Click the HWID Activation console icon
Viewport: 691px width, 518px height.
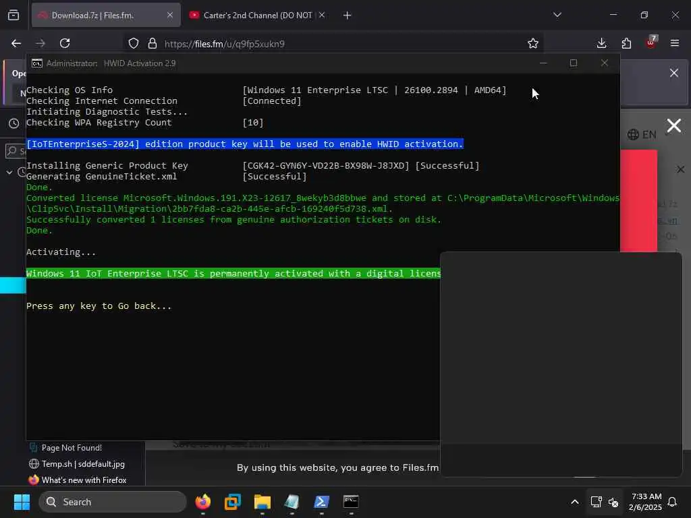click(x=37, y=63)
